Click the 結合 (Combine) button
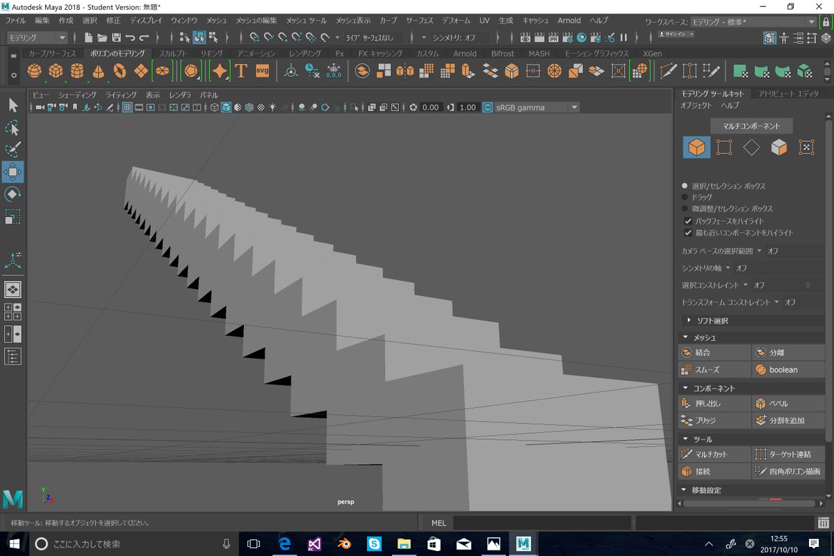 (714, 352)
